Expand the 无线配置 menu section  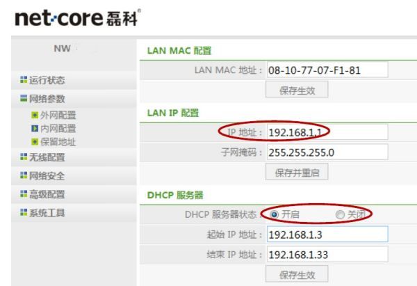47,157
